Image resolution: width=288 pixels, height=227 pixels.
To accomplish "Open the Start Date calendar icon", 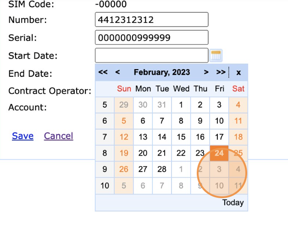I will [x=216, y=56].
